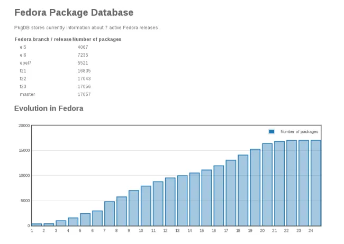Click the package count 4067
This screenshot has width=344, height=244.
click(83, 47)
